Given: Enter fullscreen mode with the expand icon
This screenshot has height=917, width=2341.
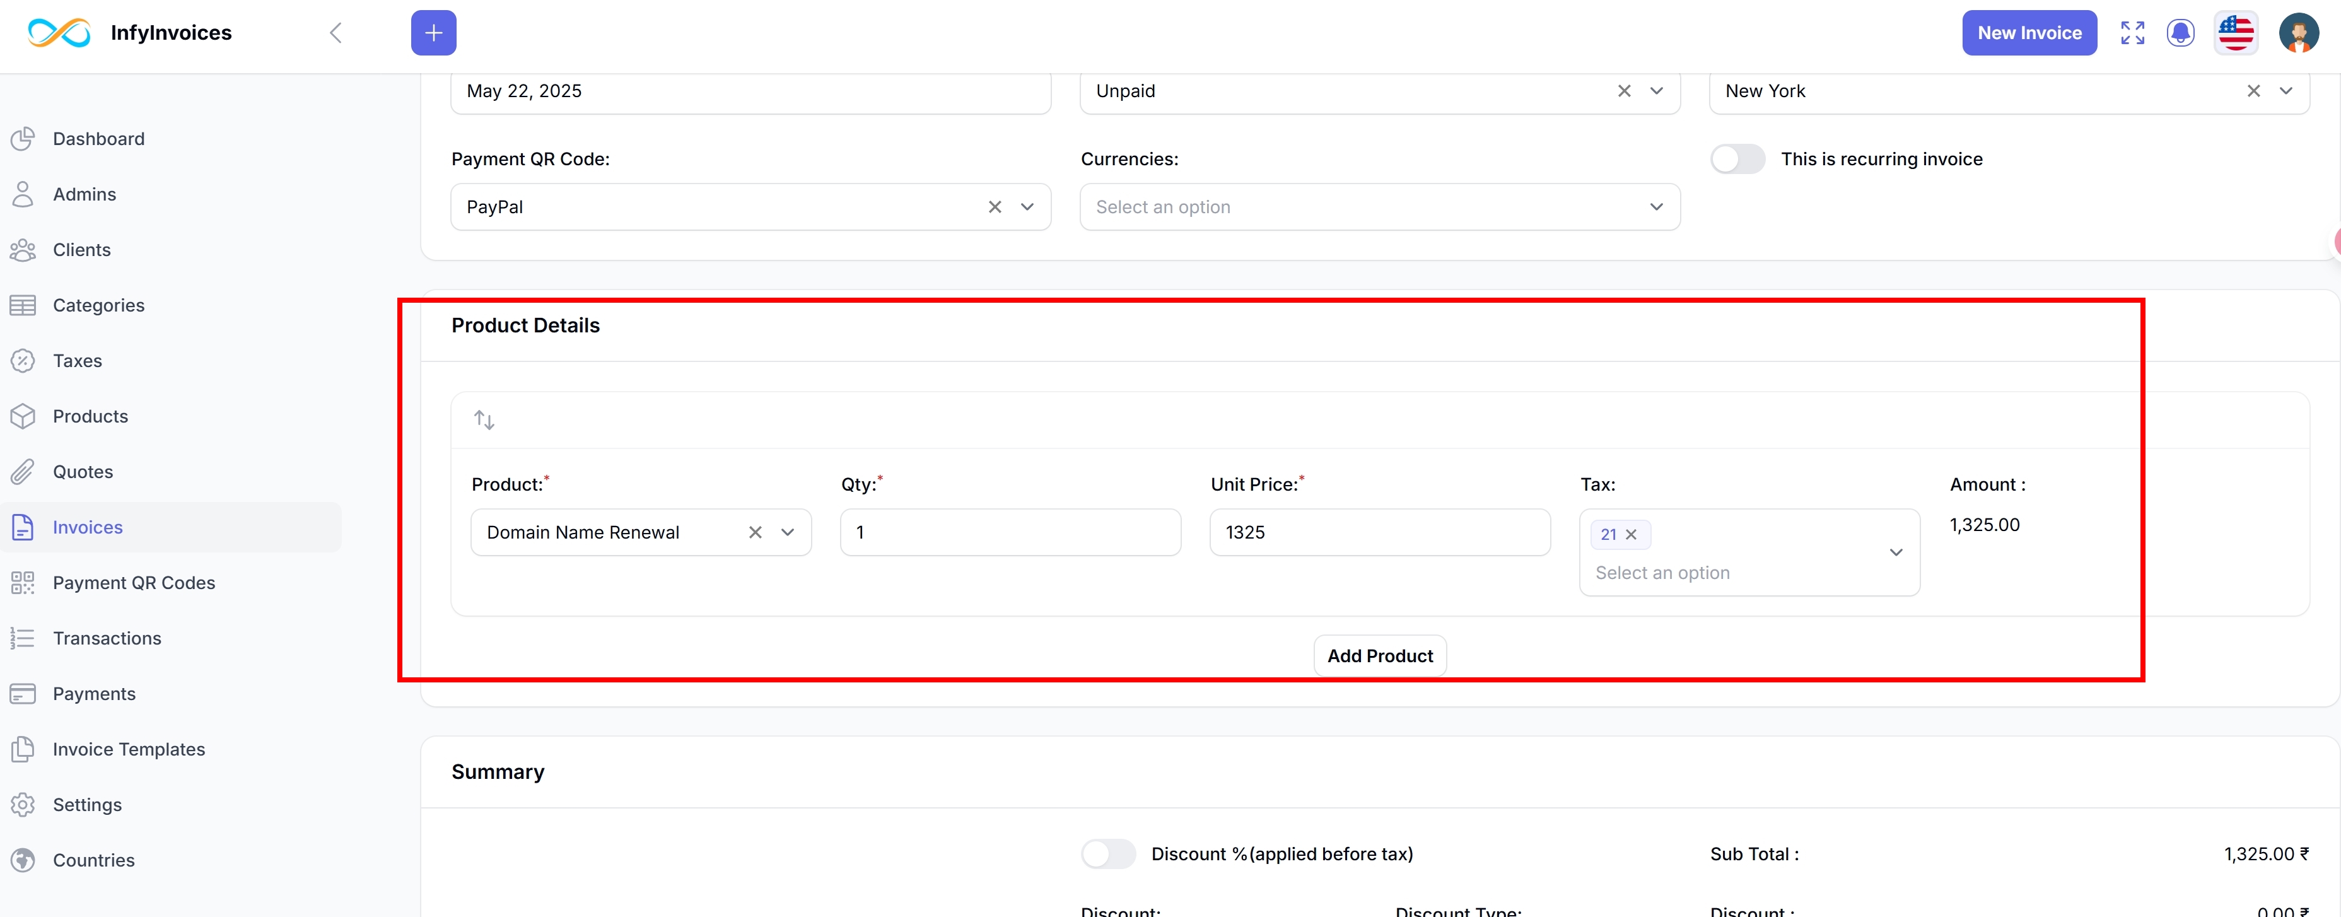Looking at the screenshot, I should point(2132,33).
